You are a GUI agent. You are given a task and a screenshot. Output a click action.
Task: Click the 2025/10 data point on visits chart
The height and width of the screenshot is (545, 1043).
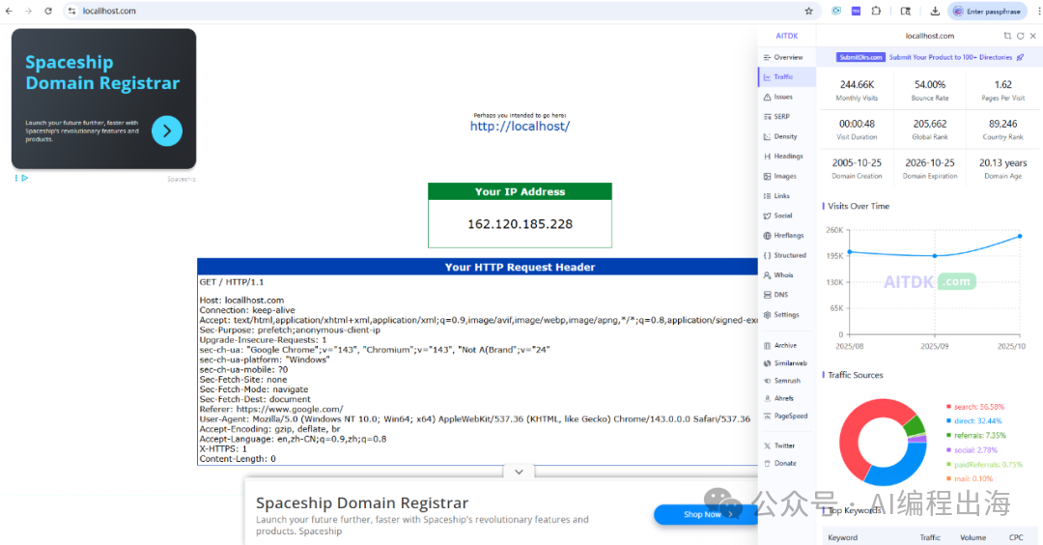click(1020, 236)
